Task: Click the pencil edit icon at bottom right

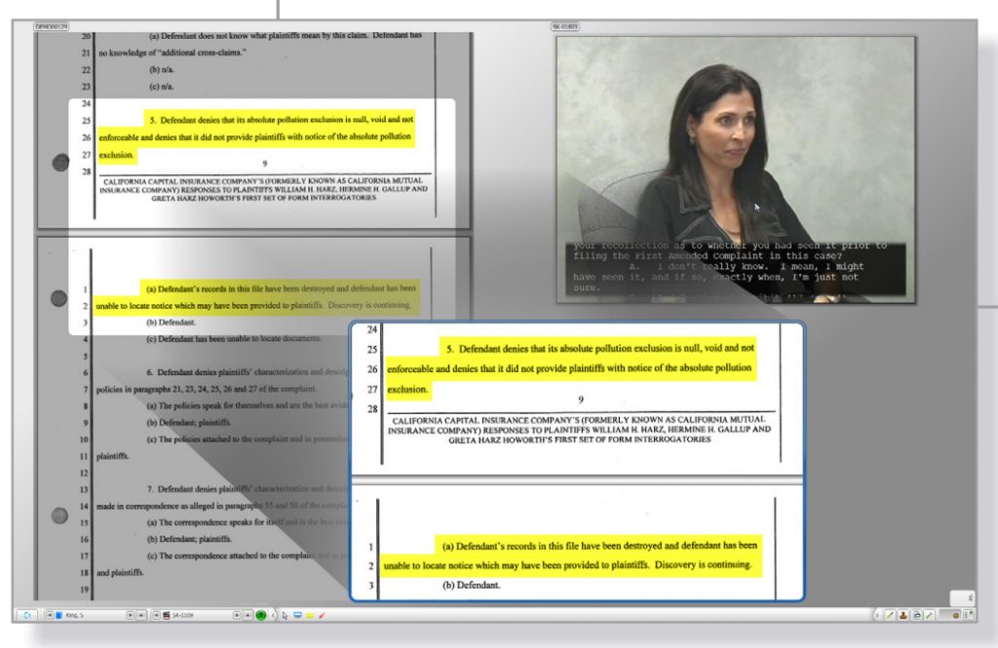Action: [x=890, y=615]
